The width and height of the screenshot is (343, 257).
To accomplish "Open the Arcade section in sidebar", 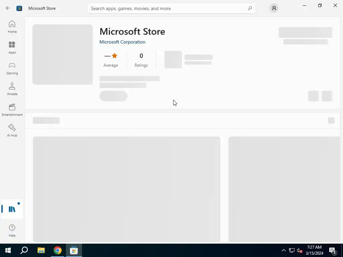I will click(12, 89).
